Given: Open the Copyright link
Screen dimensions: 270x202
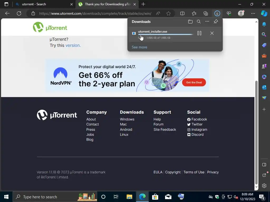Looking at the screenshot, I should tap(173, 172).
